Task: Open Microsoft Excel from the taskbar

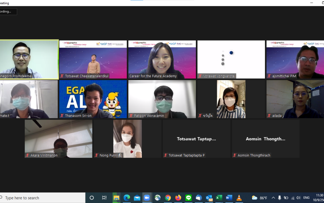Action: tap(219, 198)
